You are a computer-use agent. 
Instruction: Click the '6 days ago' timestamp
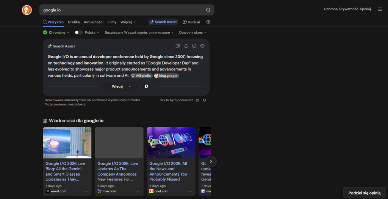(106, 186)
